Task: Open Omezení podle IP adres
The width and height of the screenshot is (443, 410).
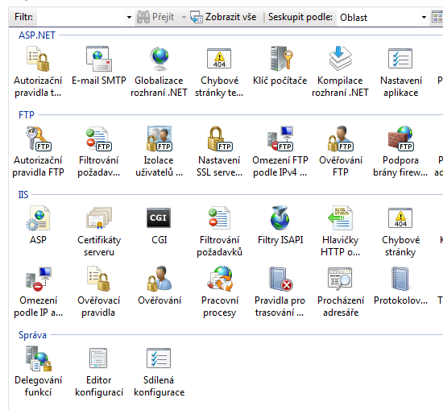Action: [x=38, y=292]
